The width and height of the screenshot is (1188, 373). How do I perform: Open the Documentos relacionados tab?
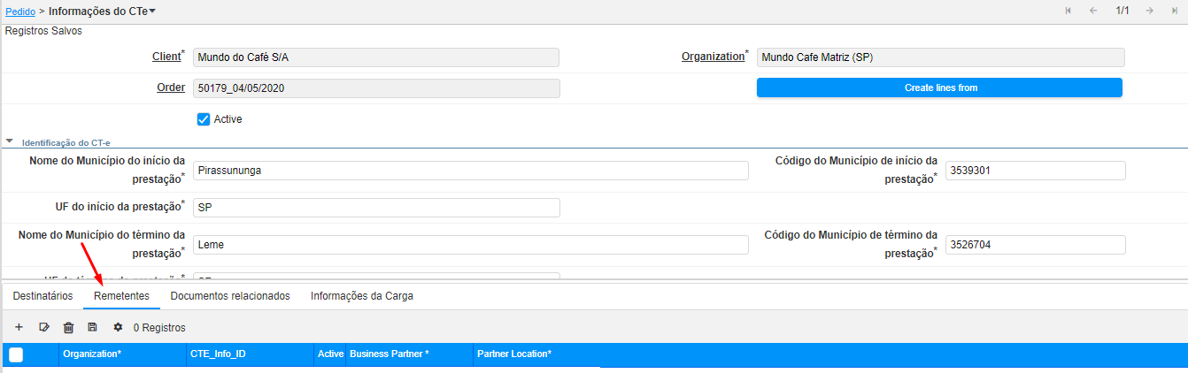click(x=230, y=296)
